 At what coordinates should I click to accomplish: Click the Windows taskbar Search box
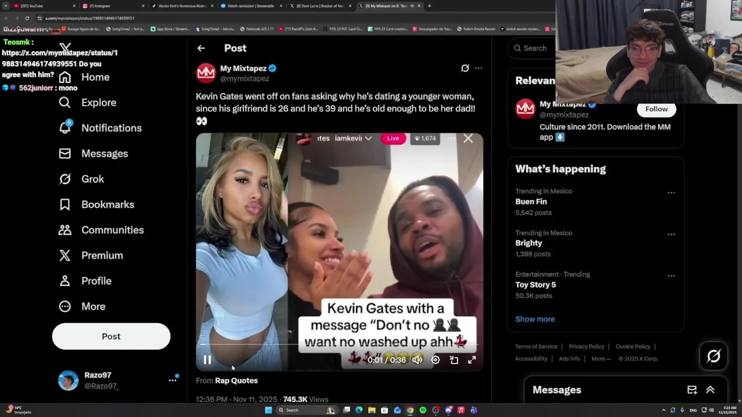pos(307,410)
